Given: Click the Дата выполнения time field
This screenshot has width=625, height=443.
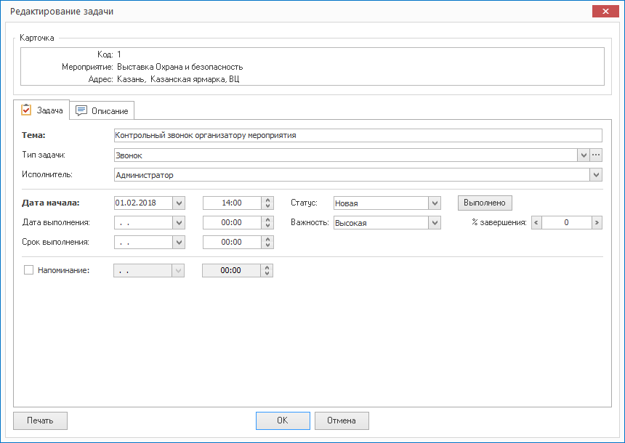Looking at the screenshot, I should pyautogui.click(x=232, y=222).
